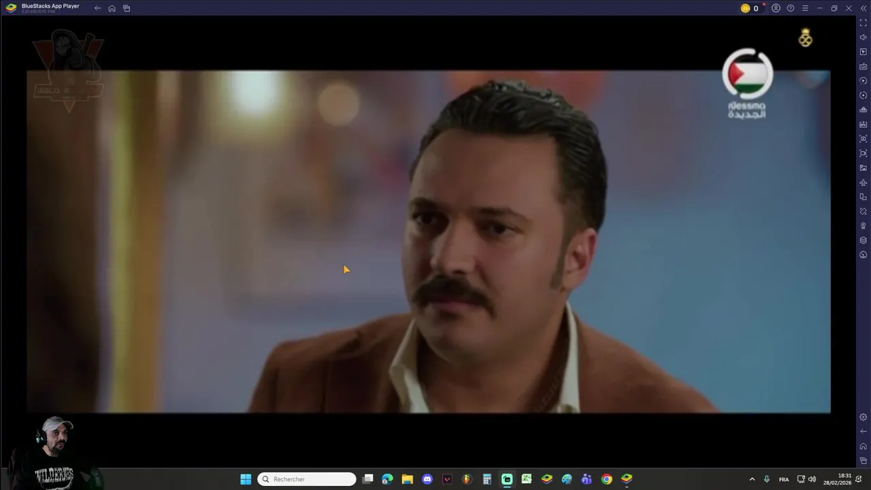The image size is (871, 490).
Task: Open the system tray volume control
Action: pyautogui.click(x=812, y=479)
